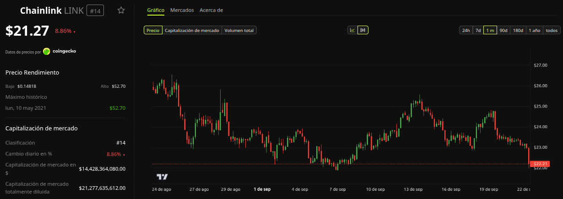Image resolution: width=563 pixels, height=199 pixels.
Task: Click the green $52.70 all-time high value
Action: click(x=118, y=108)
